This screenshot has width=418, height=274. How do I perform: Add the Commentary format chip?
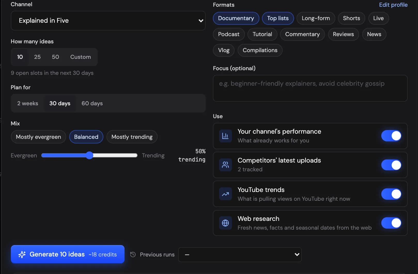point(302,34)
